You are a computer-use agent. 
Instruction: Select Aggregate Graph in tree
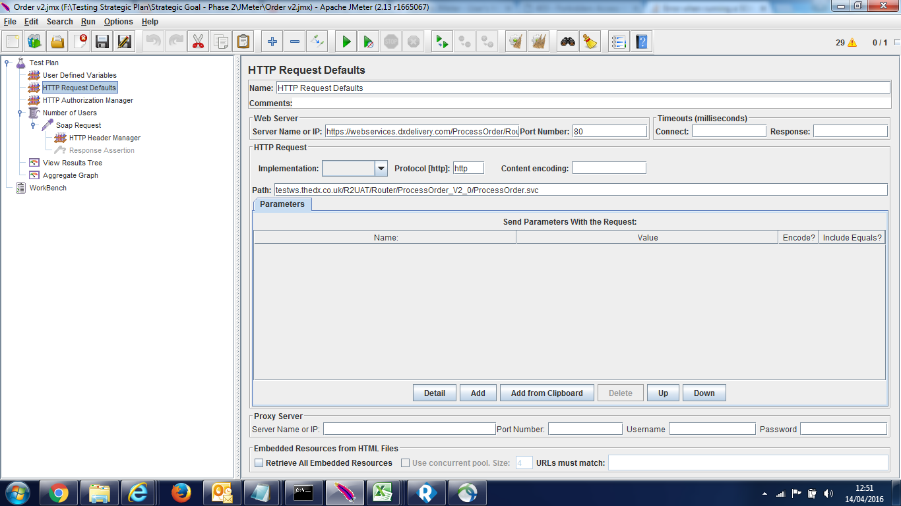(71, 176)
